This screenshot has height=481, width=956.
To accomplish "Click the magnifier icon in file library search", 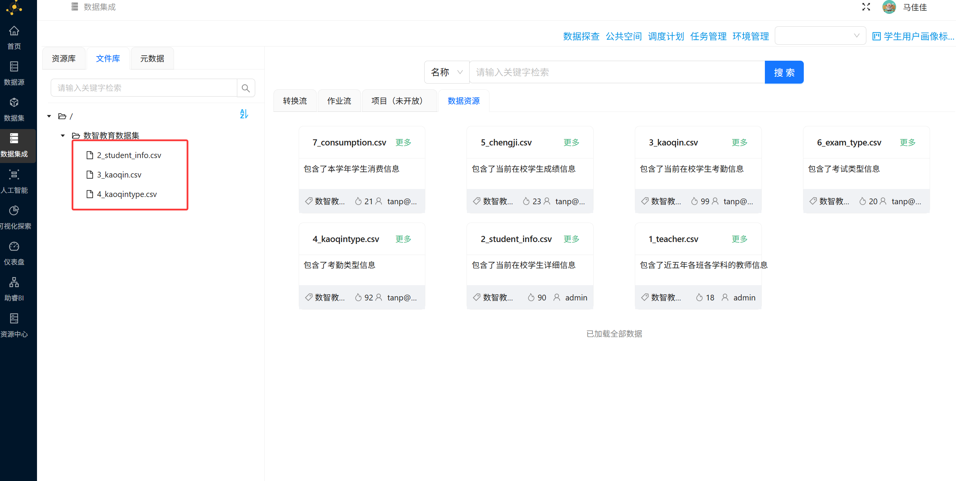I will [246, 88].
